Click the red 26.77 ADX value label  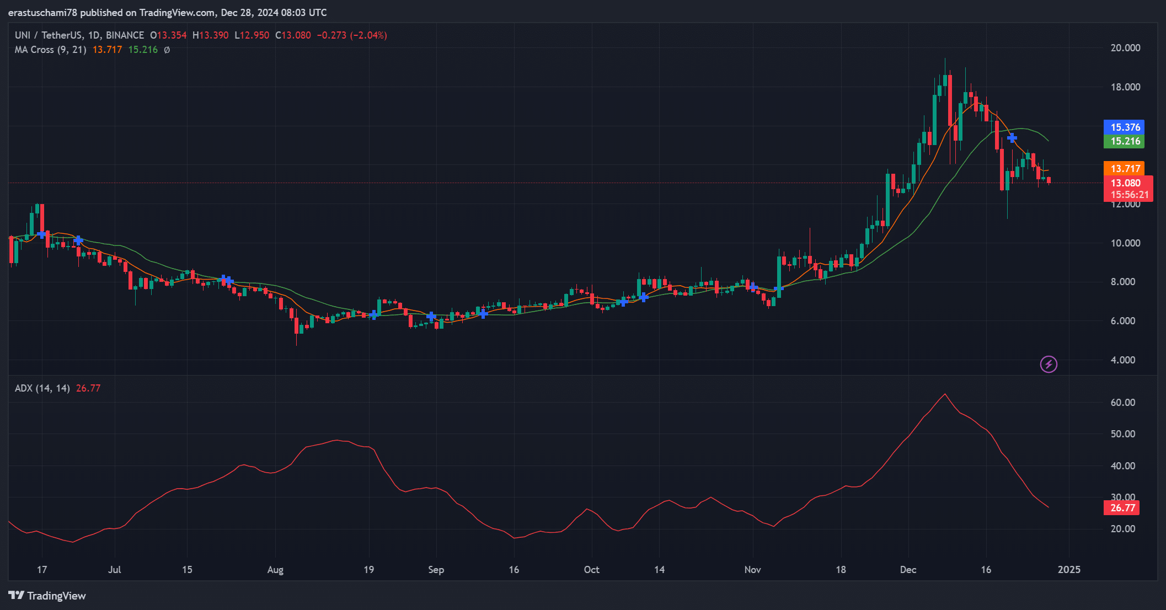[1122, 507]
